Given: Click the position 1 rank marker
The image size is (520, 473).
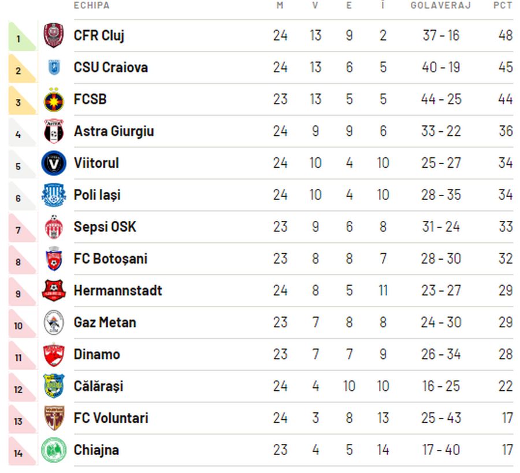Looking at the screenshot, I should coord(18,39).
